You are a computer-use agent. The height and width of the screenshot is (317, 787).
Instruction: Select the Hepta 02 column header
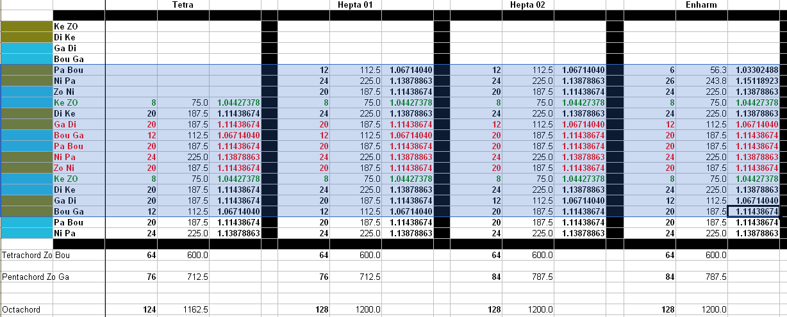point(527,5)
